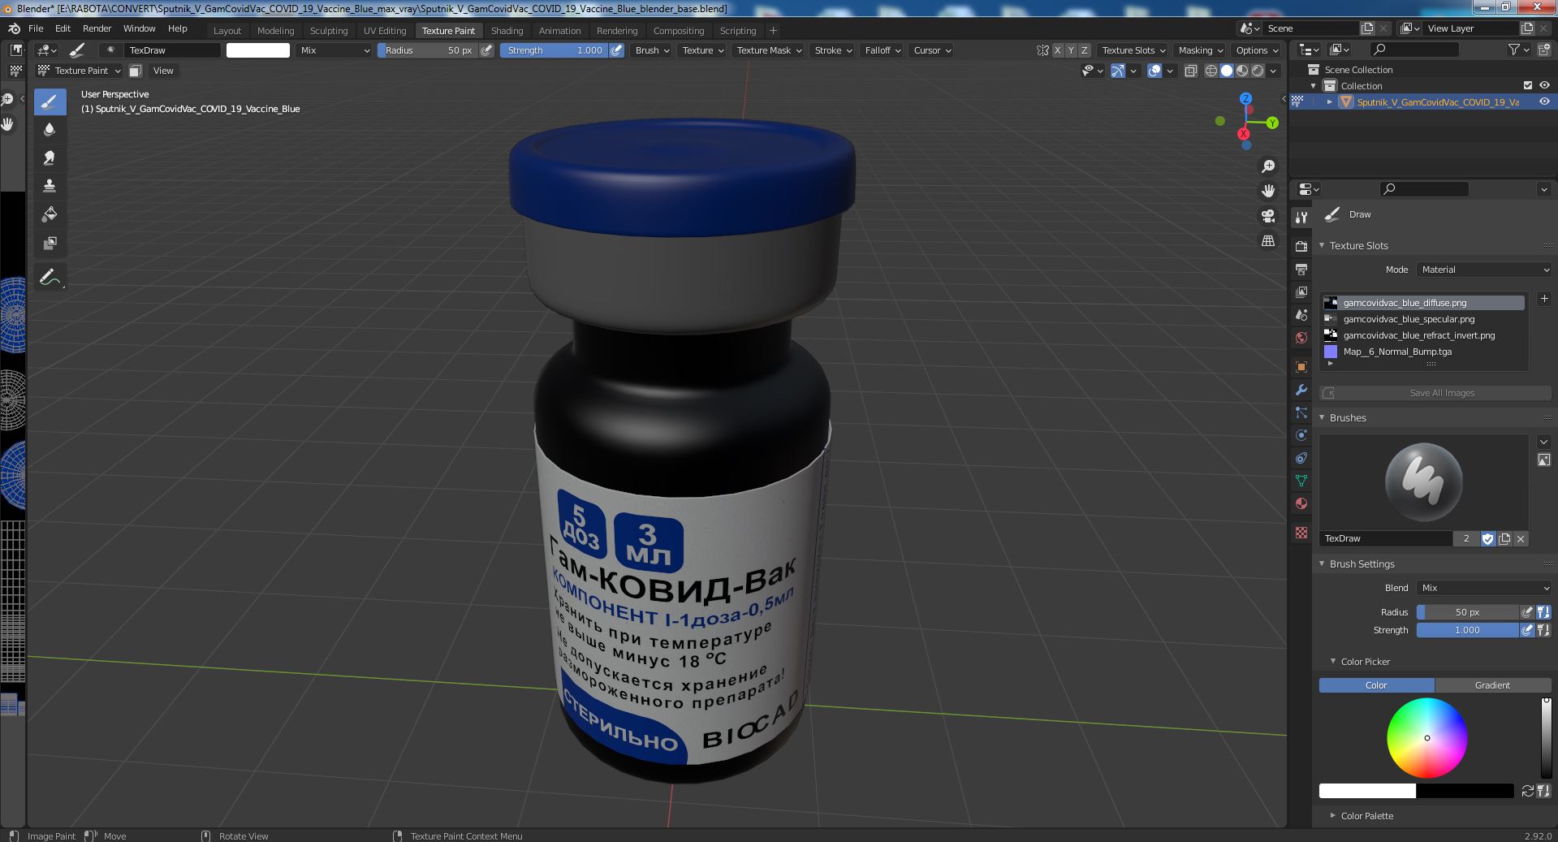1558x842 pixels.
Task: Open the Texture Paint mode dropdown
Action: (79, 71)
